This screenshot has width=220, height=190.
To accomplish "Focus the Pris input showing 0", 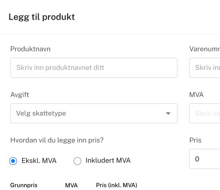I will coord(205,159).
